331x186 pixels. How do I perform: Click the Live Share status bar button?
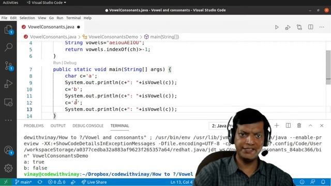pos(94,182)
